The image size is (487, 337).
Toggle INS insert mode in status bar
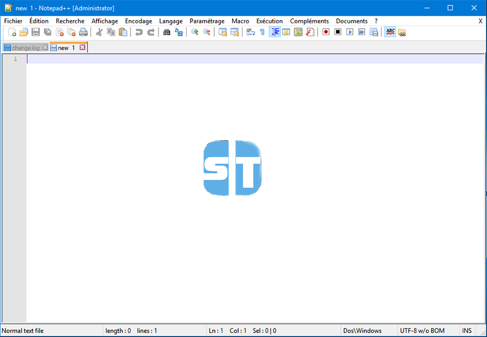(466, 331)
